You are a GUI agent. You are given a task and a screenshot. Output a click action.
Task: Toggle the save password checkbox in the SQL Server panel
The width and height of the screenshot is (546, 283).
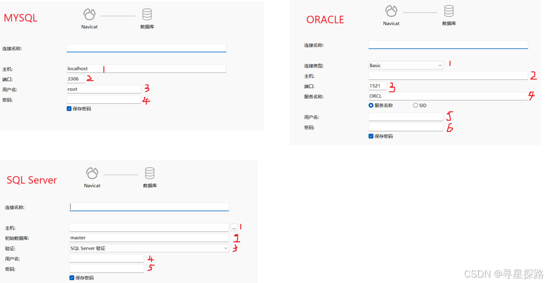72,278
